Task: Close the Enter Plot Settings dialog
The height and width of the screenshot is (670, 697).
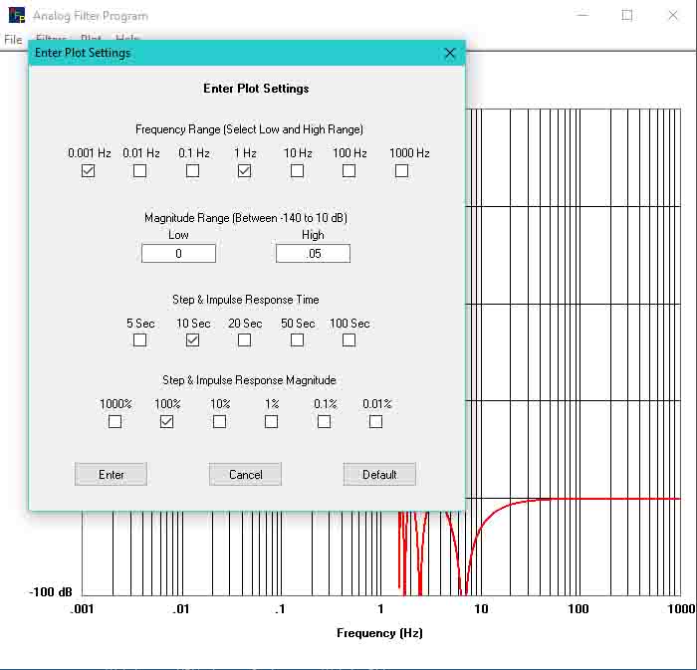Action: pyautogui.click(x=450, y=53)
